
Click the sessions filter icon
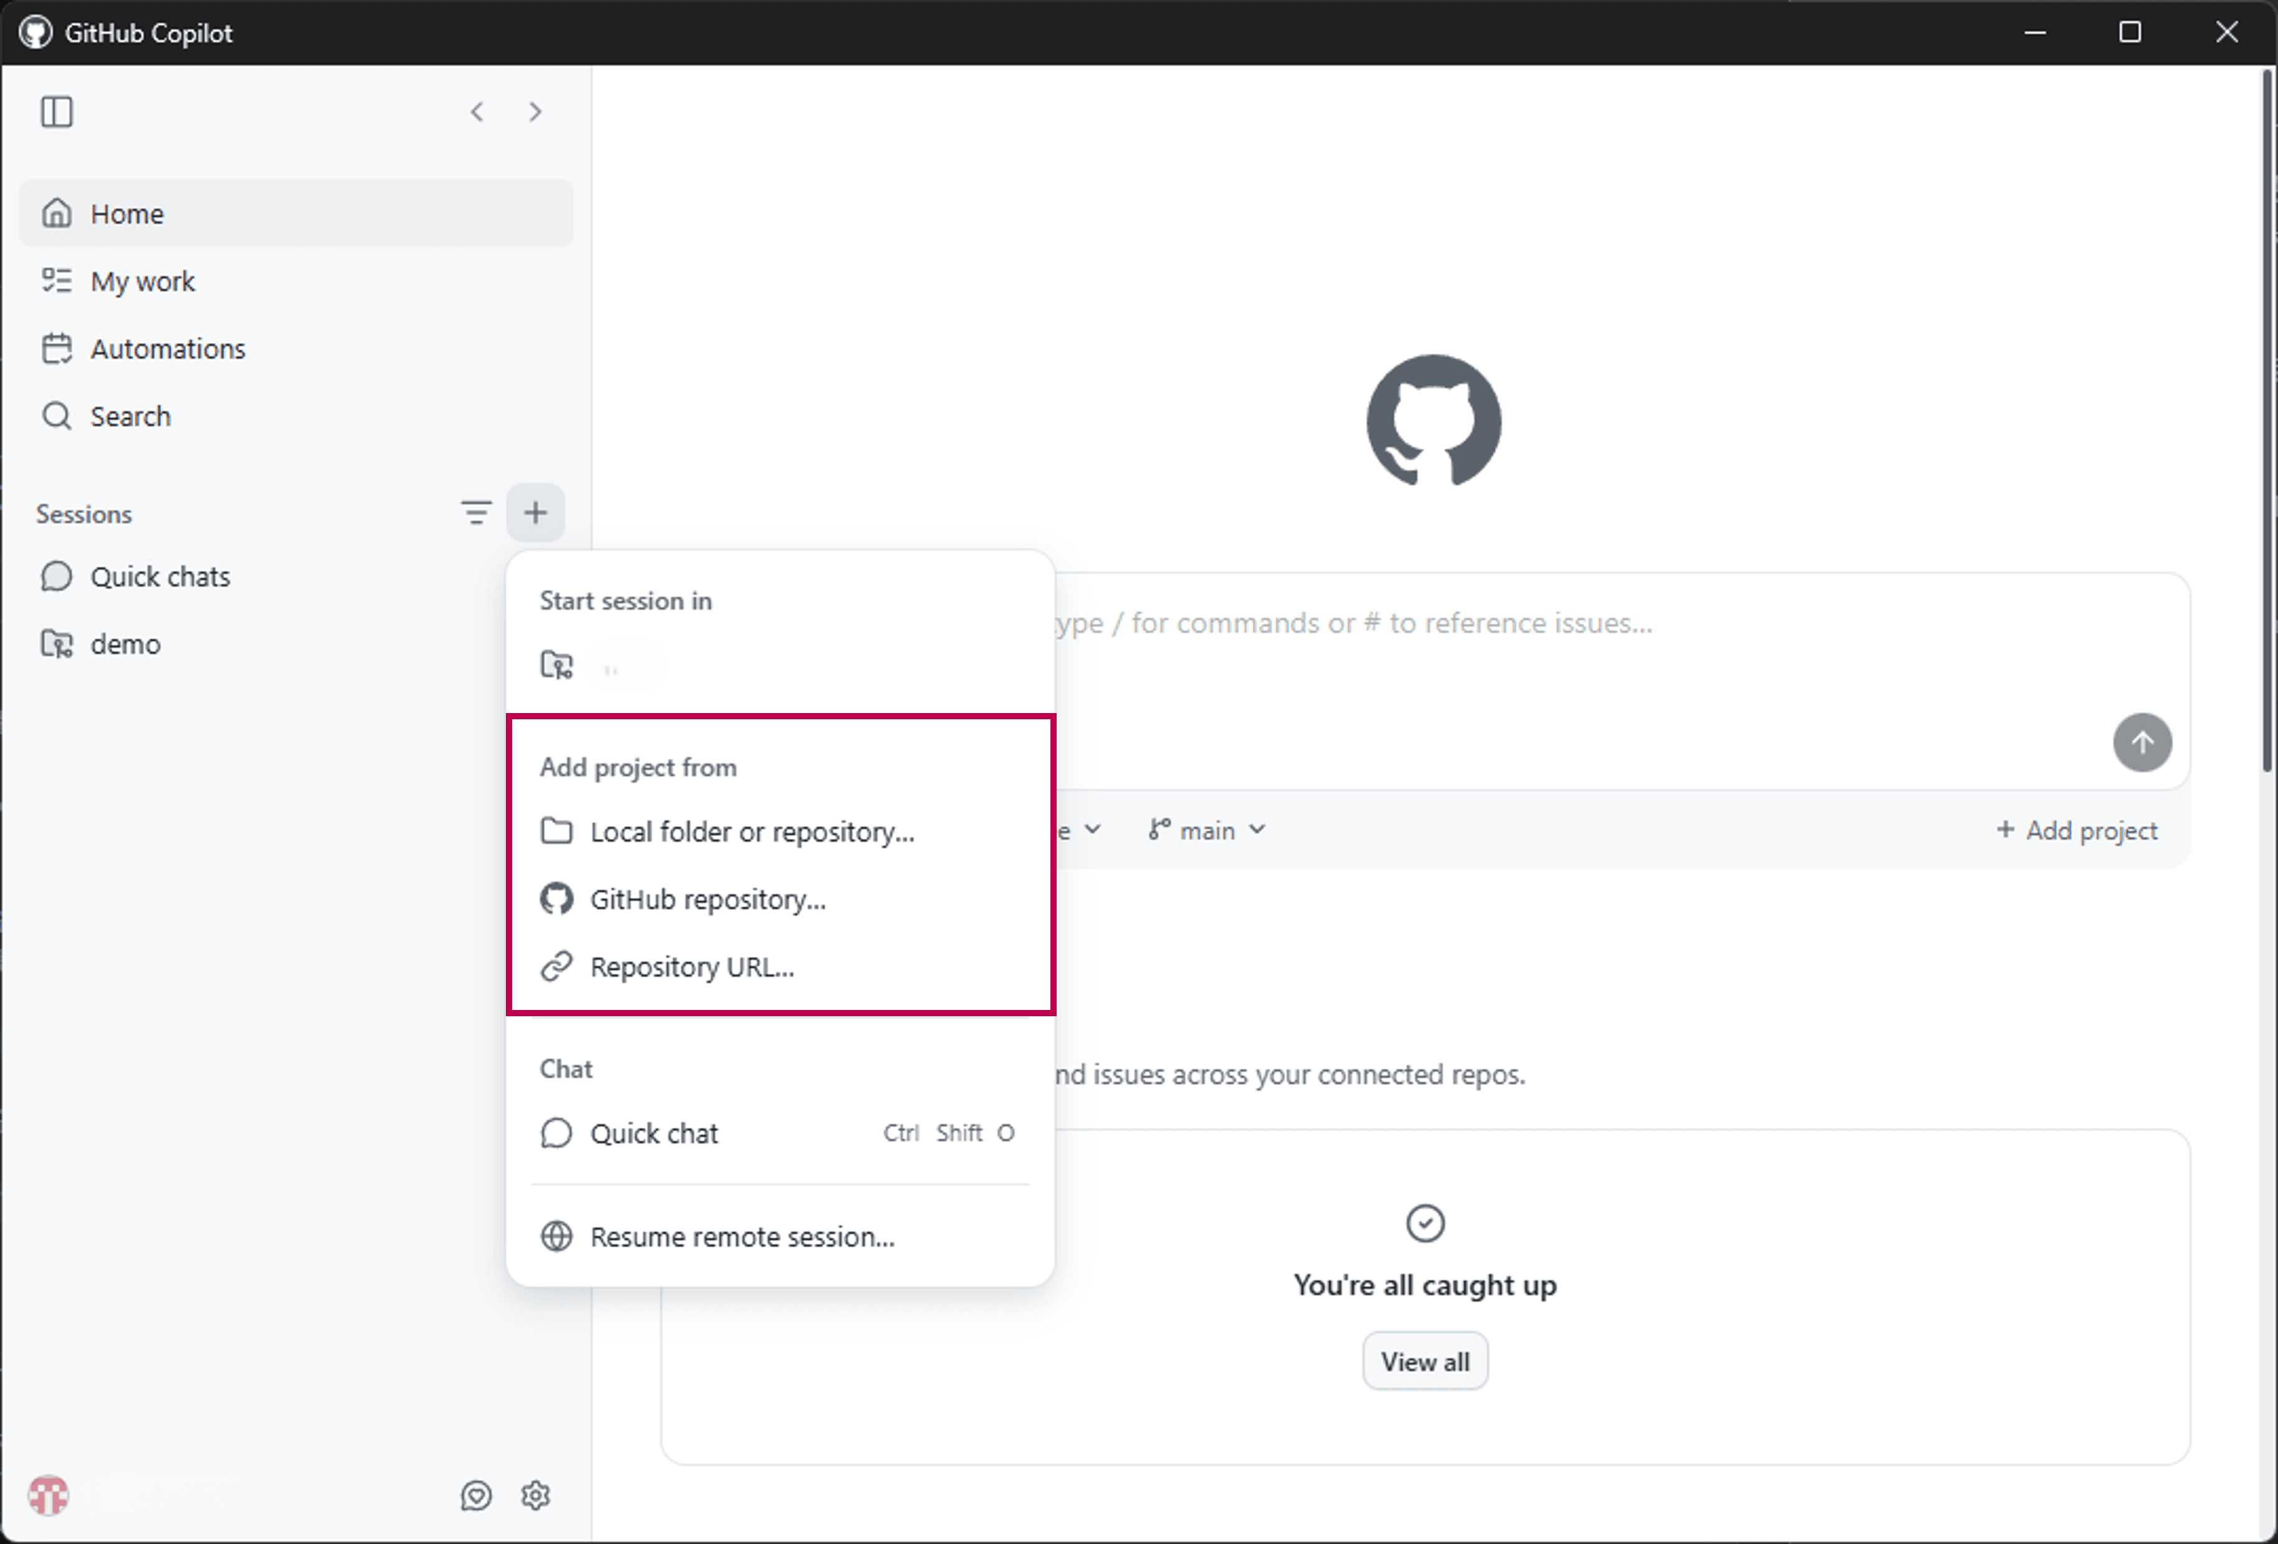coord(477,513)
